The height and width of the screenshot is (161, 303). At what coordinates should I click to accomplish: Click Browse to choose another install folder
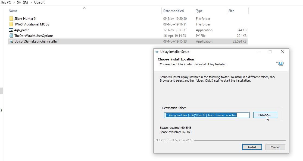click(x=265, y=115)
